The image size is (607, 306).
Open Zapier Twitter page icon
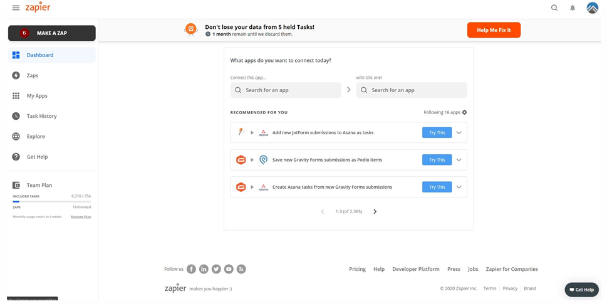pyautogui.click(x=216, y=269)
